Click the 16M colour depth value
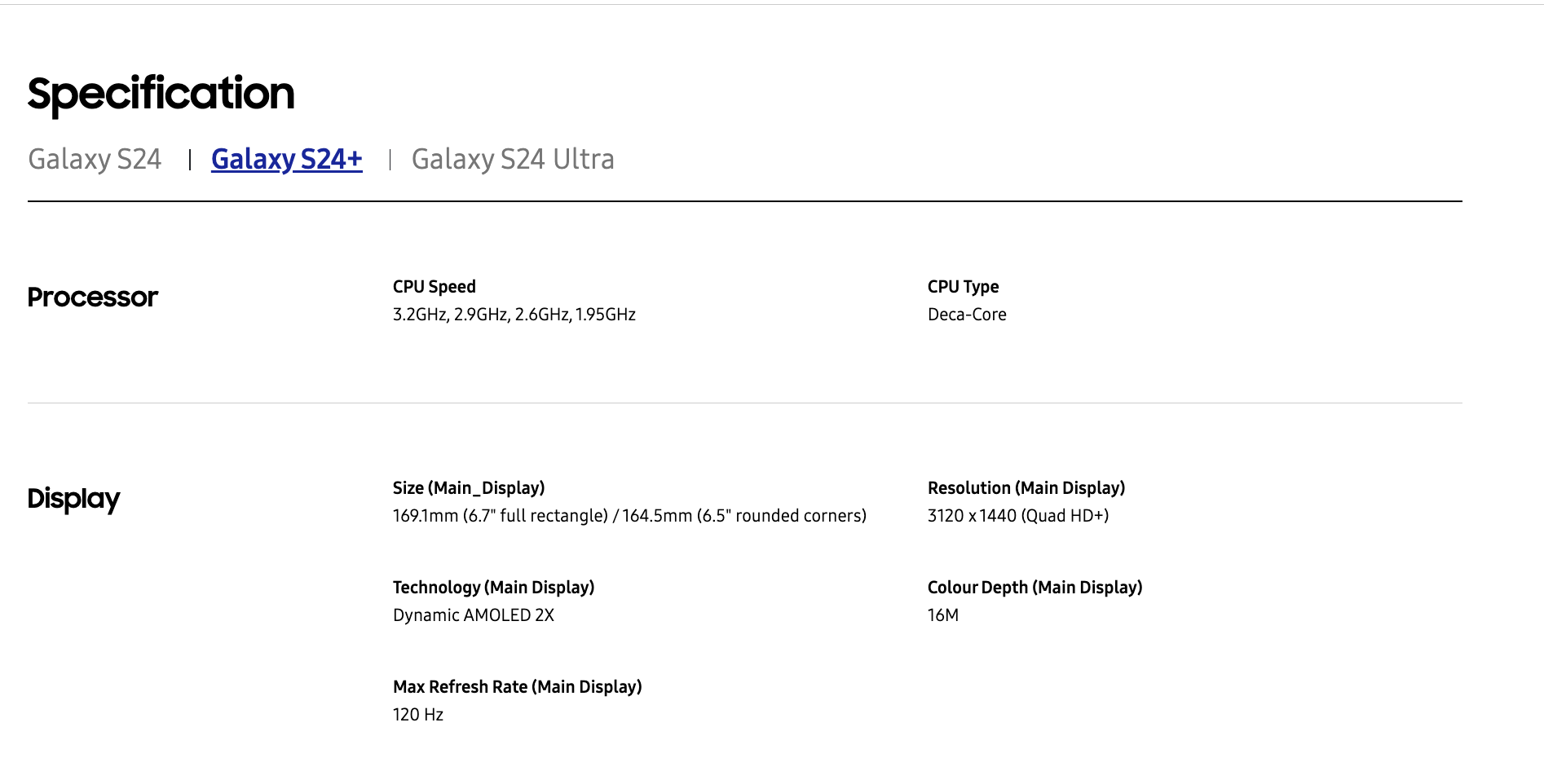 [x=943, y=615]
